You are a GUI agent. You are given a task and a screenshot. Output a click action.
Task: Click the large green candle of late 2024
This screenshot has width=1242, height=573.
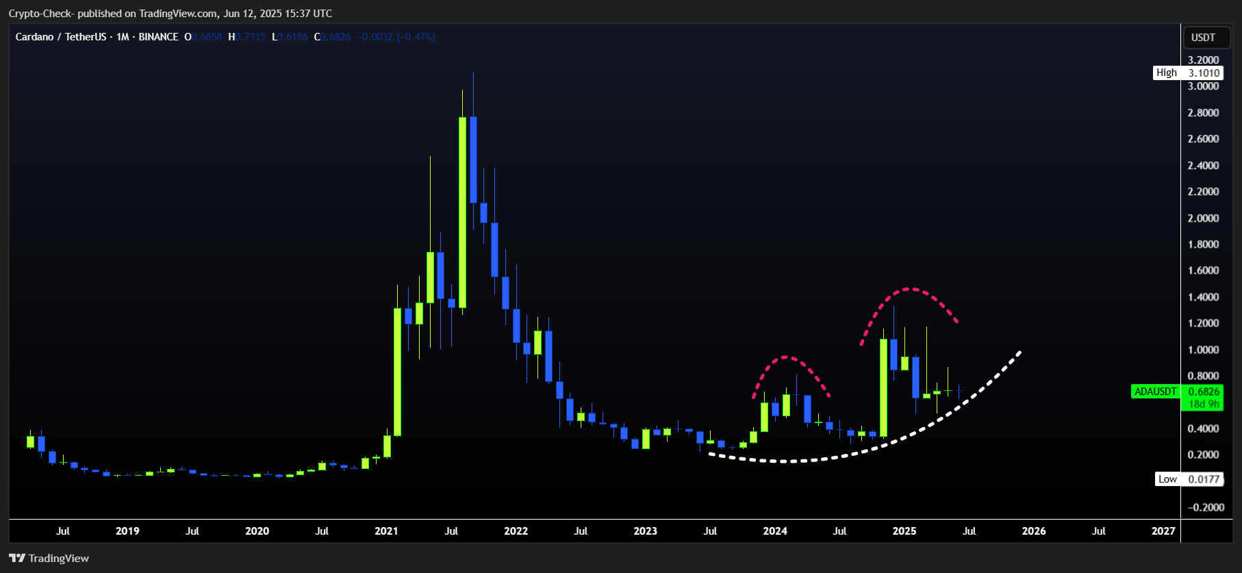883,388
